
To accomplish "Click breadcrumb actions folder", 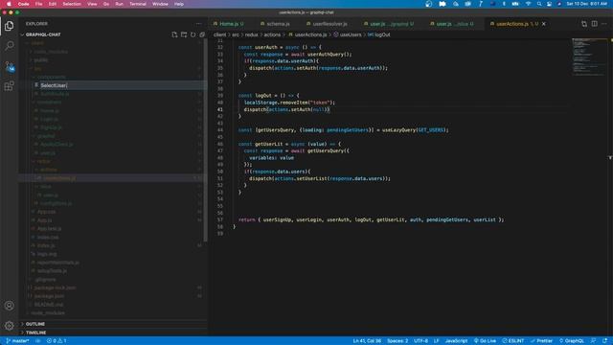I will pos(272,34).
